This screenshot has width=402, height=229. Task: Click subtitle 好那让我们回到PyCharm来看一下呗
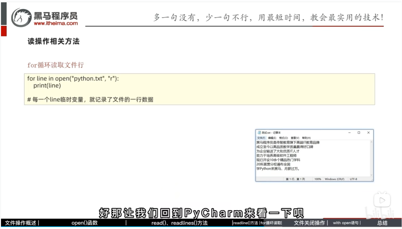[x=201, y=213]
